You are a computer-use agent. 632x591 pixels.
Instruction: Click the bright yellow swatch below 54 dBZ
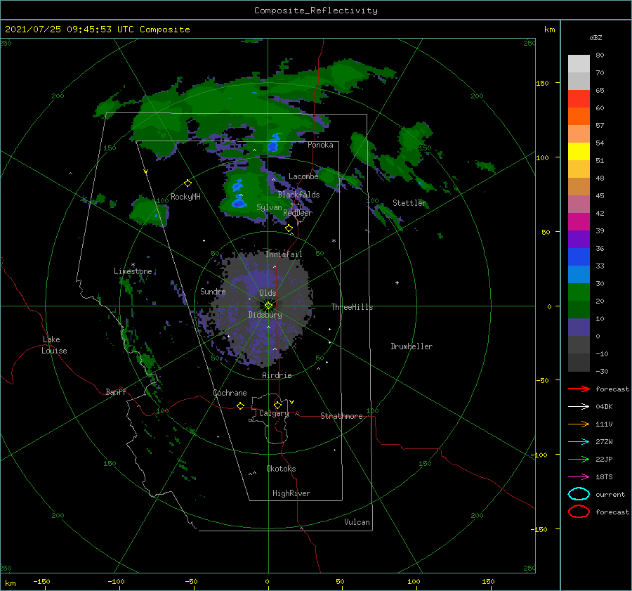point(579,151)
